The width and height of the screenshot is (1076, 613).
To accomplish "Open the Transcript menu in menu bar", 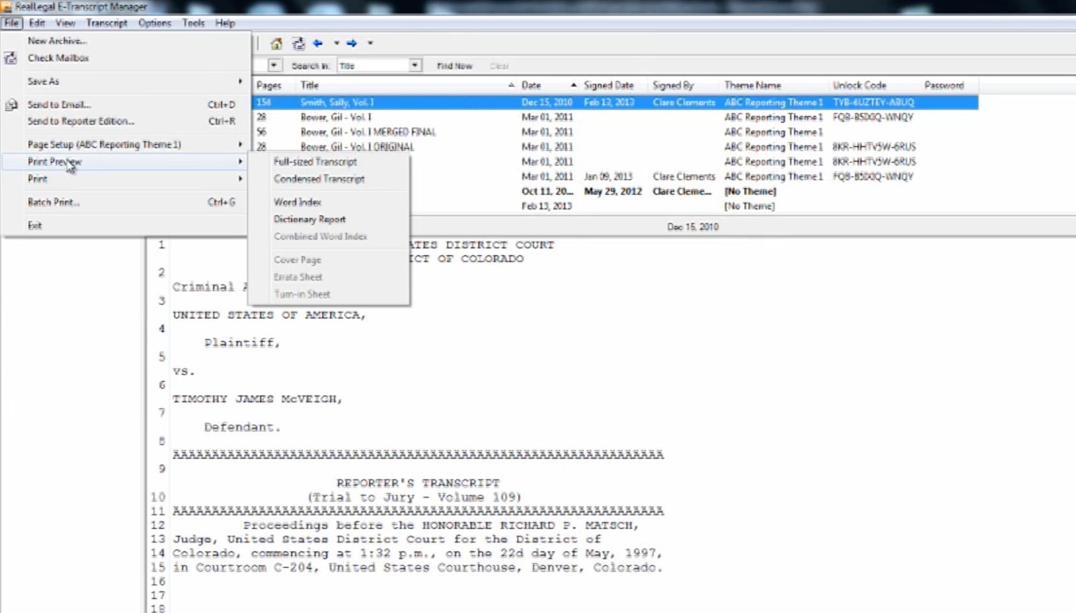I will click(107, 23).
